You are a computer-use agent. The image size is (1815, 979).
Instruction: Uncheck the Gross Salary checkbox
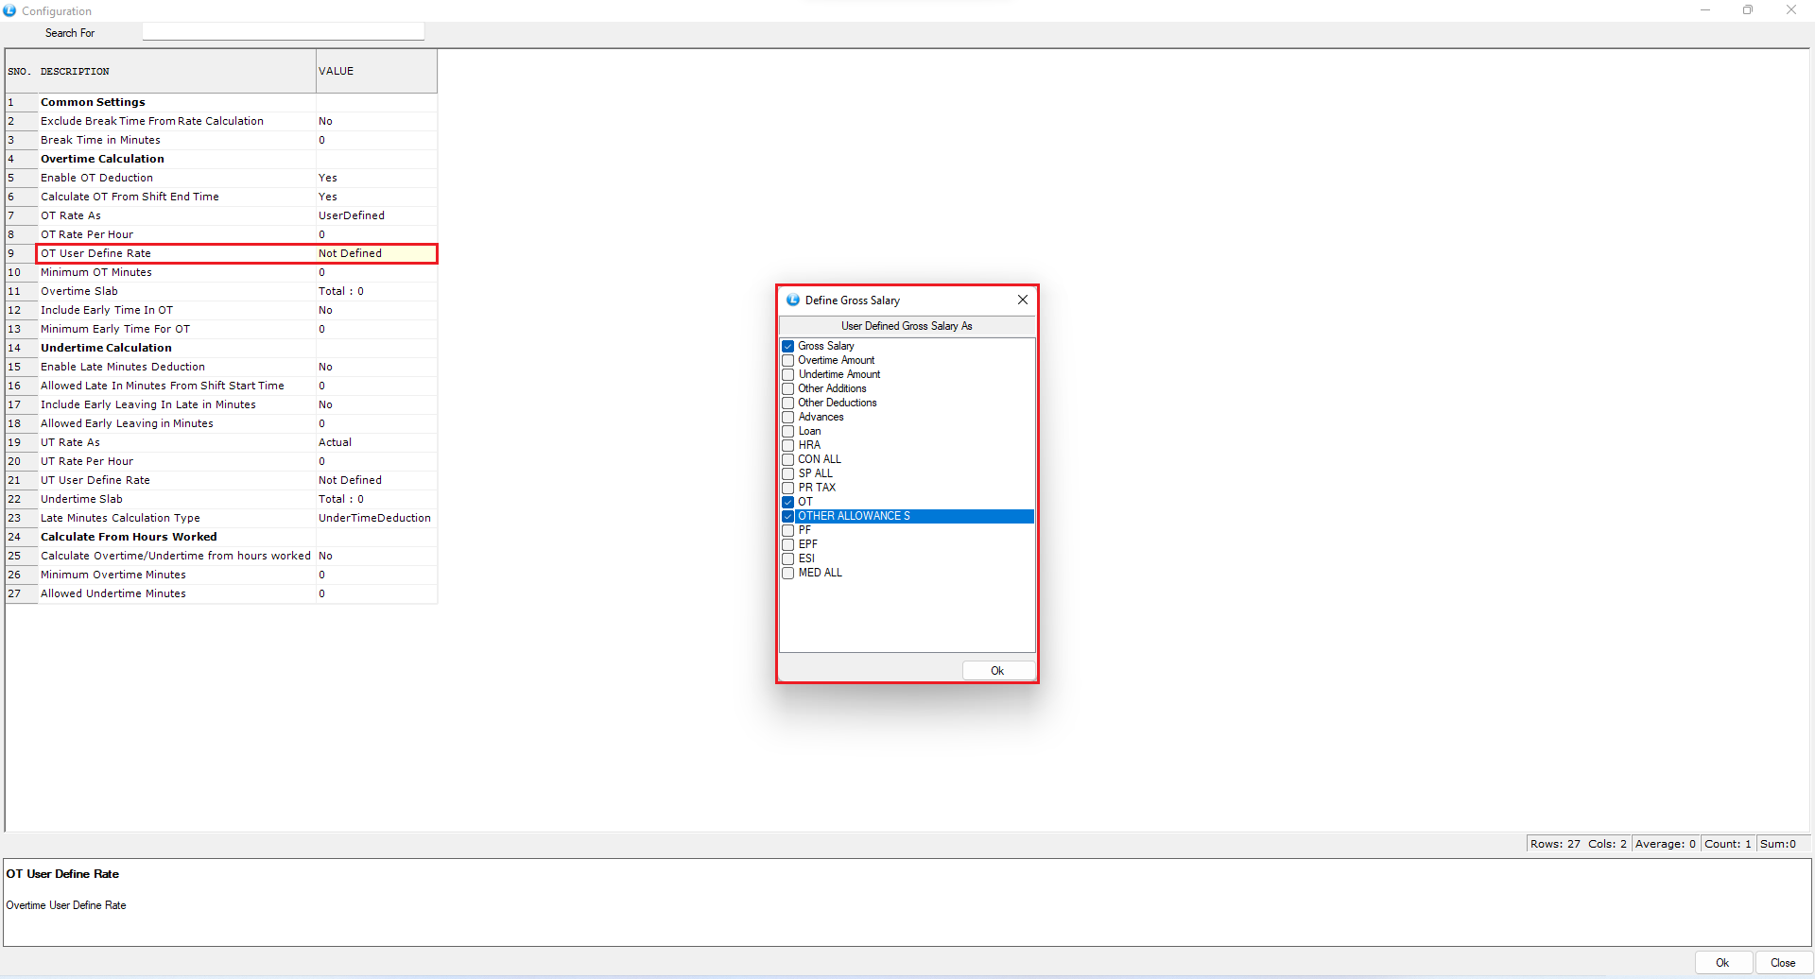(788, 347)
